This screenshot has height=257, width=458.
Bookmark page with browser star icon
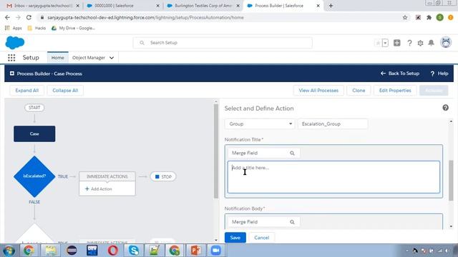coord(405,17)
